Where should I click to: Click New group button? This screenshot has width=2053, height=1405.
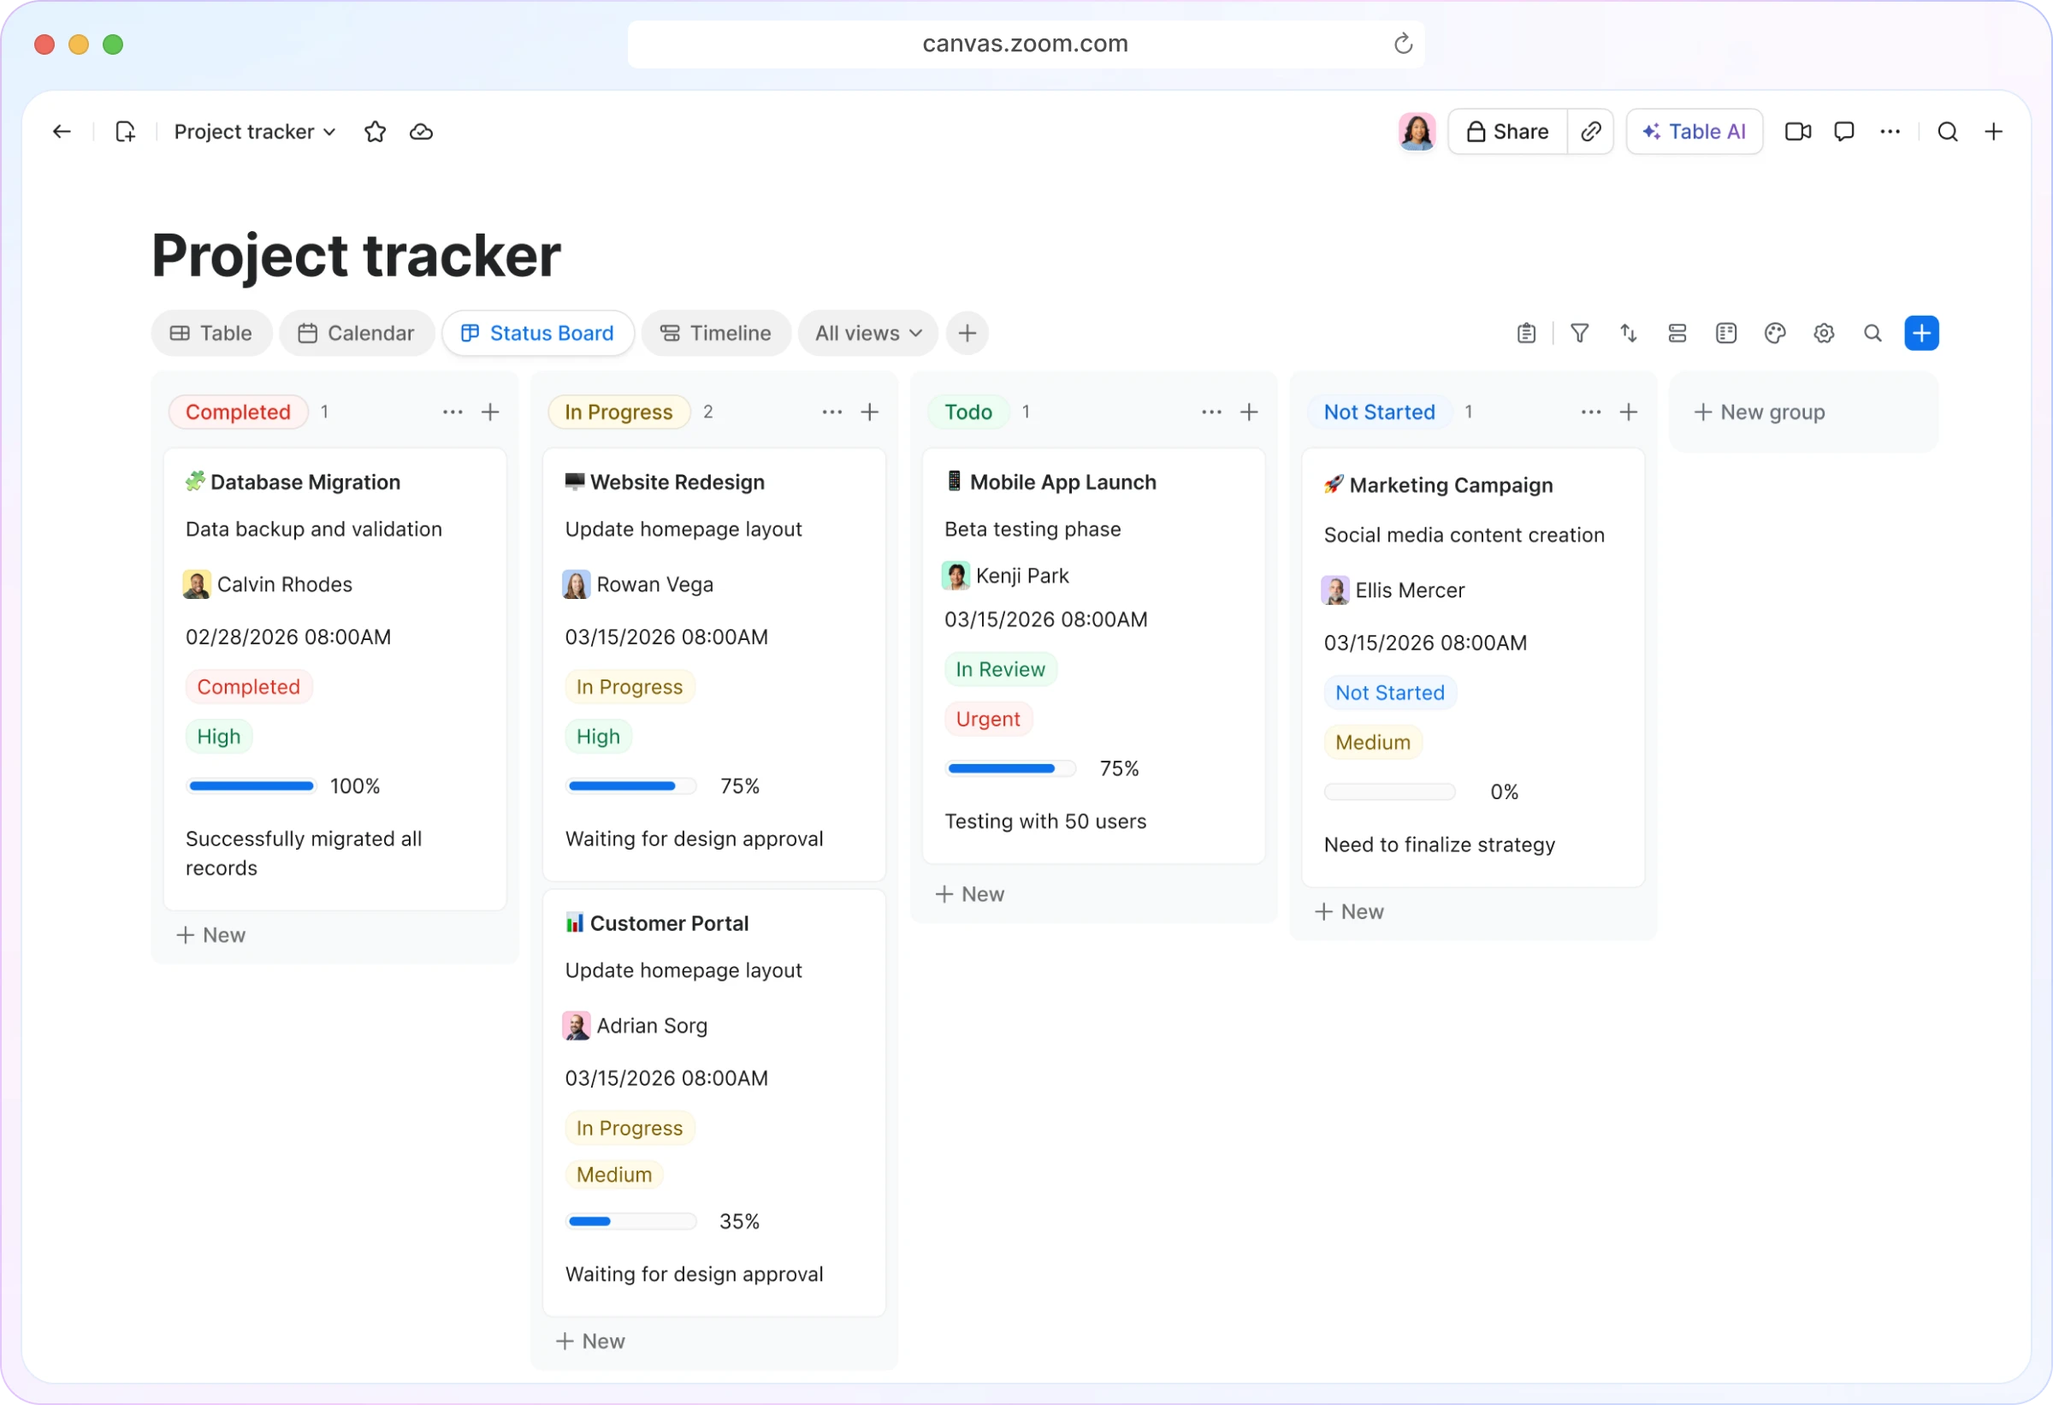coord(1760,412)
